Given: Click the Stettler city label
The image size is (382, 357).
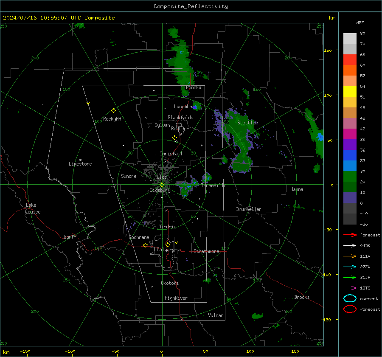Looking at the screenshot, I should coord(247,123).
